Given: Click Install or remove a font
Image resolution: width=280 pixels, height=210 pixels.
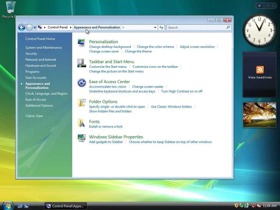Looking at the screenshot, I should pyautogui.click(x=106, y=127).
